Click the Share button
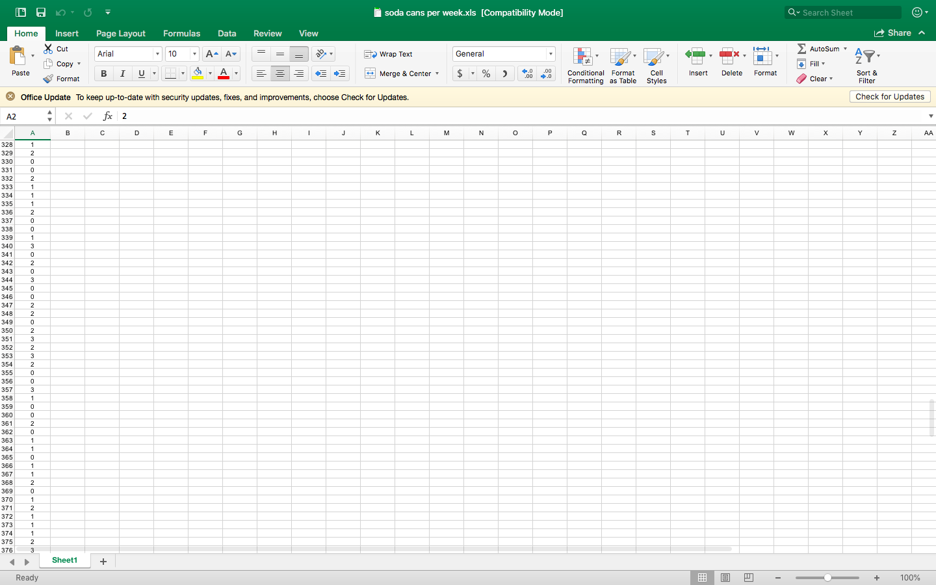This screenshot has height=585, width=936. [892, 32]
